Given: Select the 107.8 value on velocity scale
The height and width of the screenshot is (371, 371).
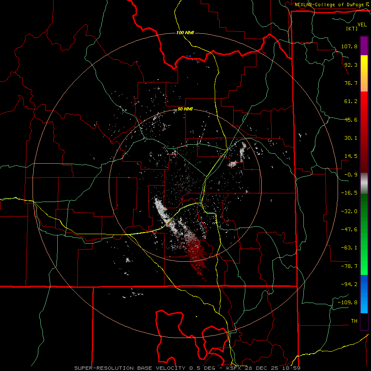Looking at the screenshot, I should pyautogui.click(x=349, y=46).
